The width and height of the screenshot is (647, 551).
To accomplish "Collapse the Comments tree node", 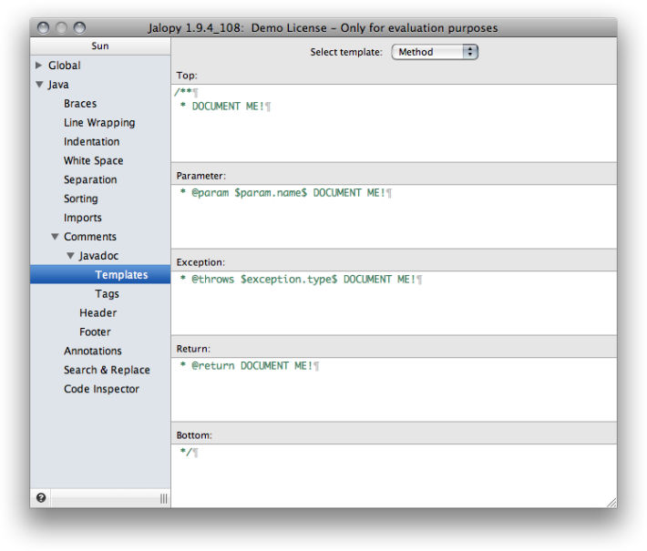I will pyautogui.click(x=55, y=236).
